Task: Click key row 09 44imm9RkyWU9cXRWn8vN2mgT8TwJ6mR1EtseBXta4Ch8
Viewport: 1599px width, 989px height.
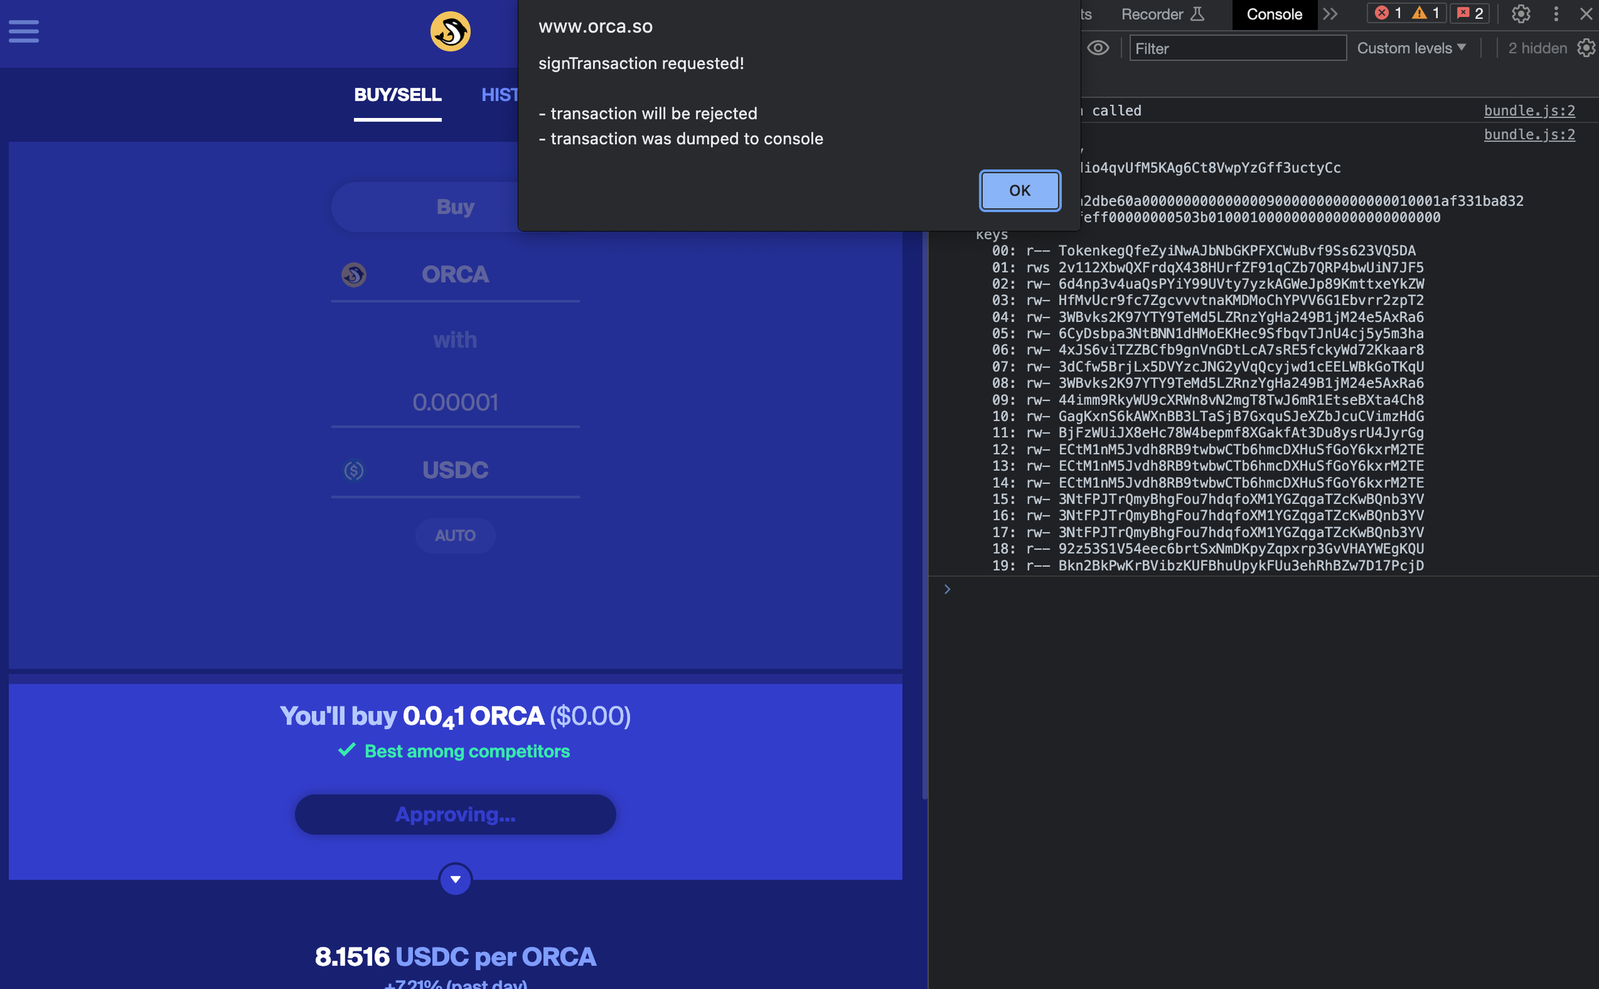Action: [1207, 400]
